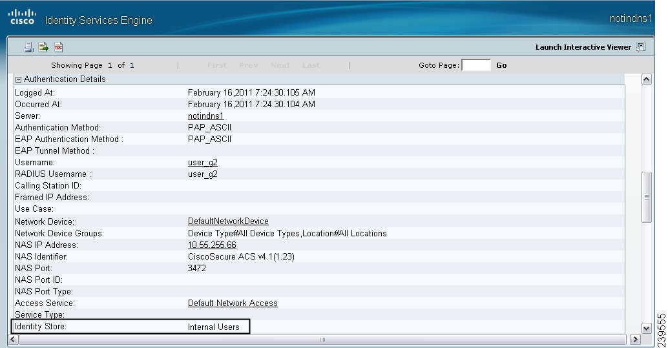Click the Cisco logo
Viewport: 668px width, 348px height.
coord(22,17)
